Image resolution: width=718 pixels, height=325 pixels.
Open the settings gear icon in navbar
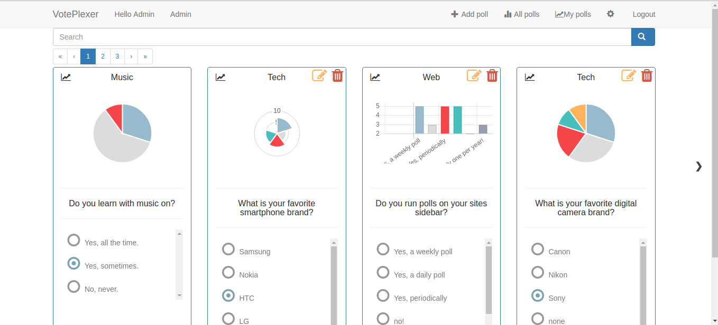pos(611,14)
